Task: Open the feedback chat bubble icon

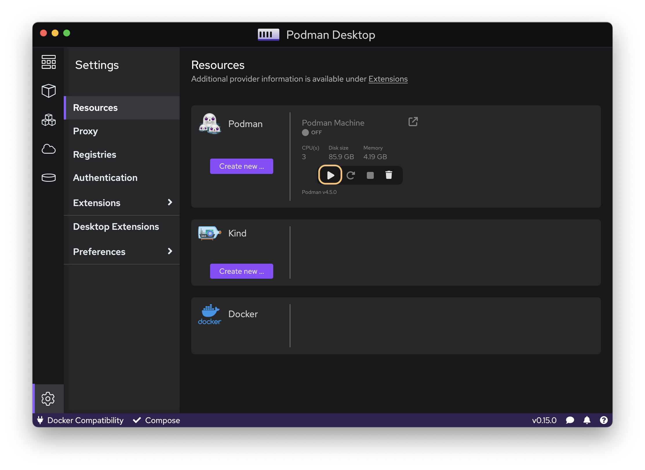Action: [x=570, y=420]
